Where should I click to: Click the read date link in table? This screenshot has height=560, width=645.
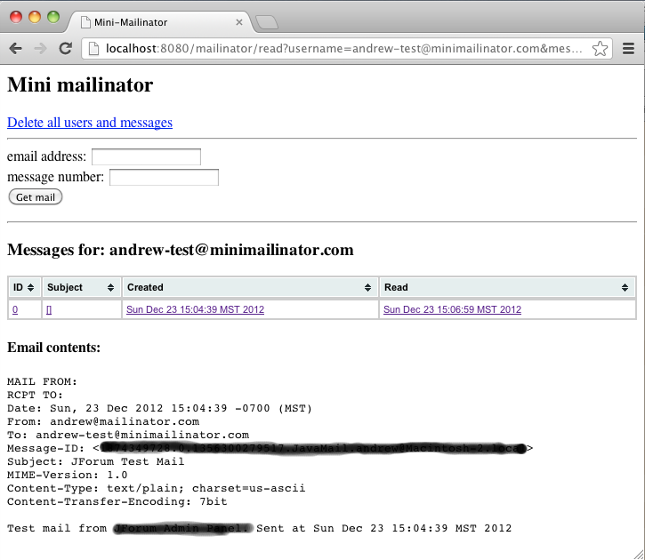pyautogui.click(x=452, y=309)
